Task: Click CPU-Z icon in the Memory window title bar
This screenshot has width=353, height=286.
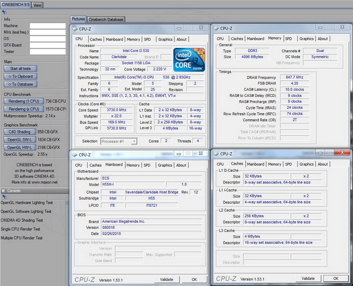Action: click(x=216, y=28)
